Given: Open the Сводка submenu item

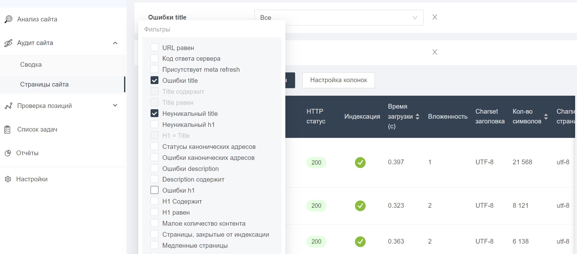Looking at the screenshot, I should (31, 65).
